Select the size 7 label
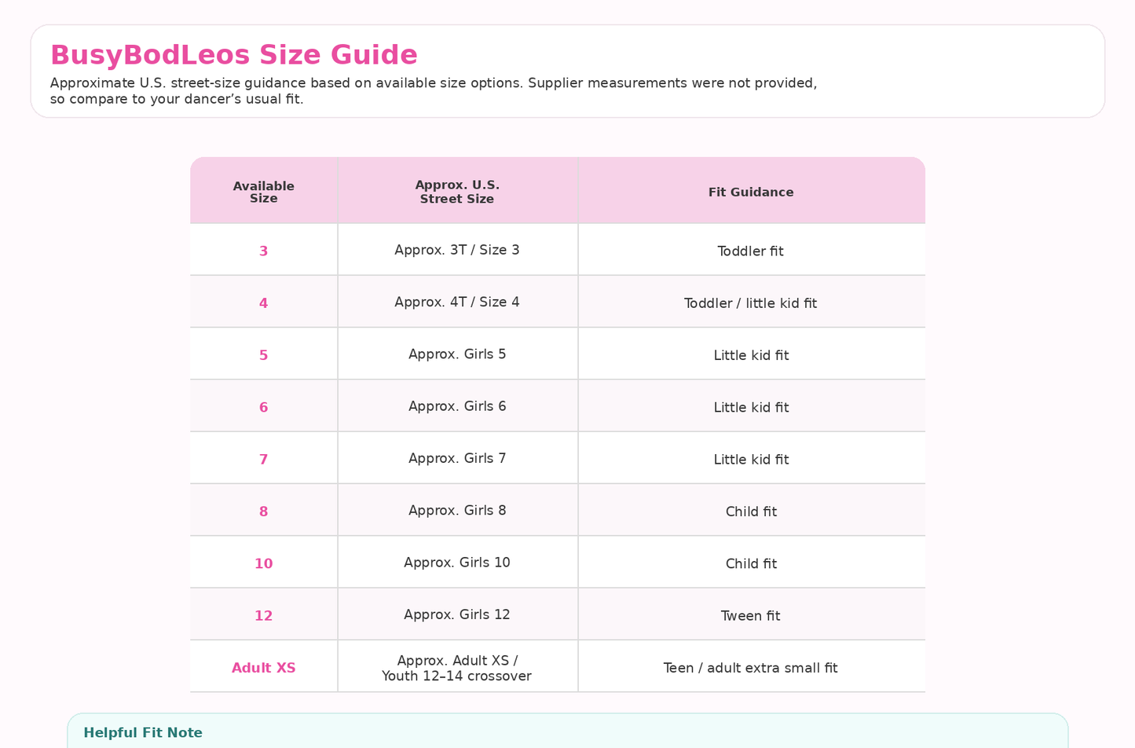1135x748 pixels. click(263, 460)
